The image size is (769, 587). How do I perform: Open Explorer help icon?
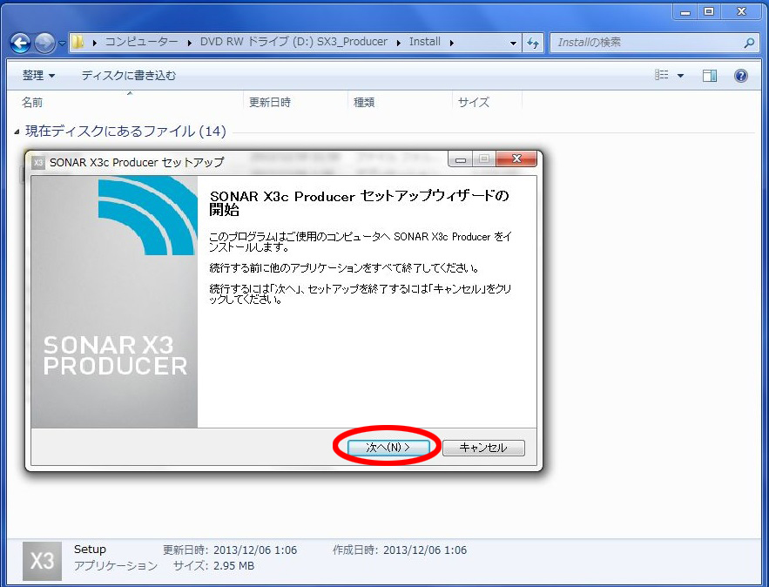tap(741, 76)
